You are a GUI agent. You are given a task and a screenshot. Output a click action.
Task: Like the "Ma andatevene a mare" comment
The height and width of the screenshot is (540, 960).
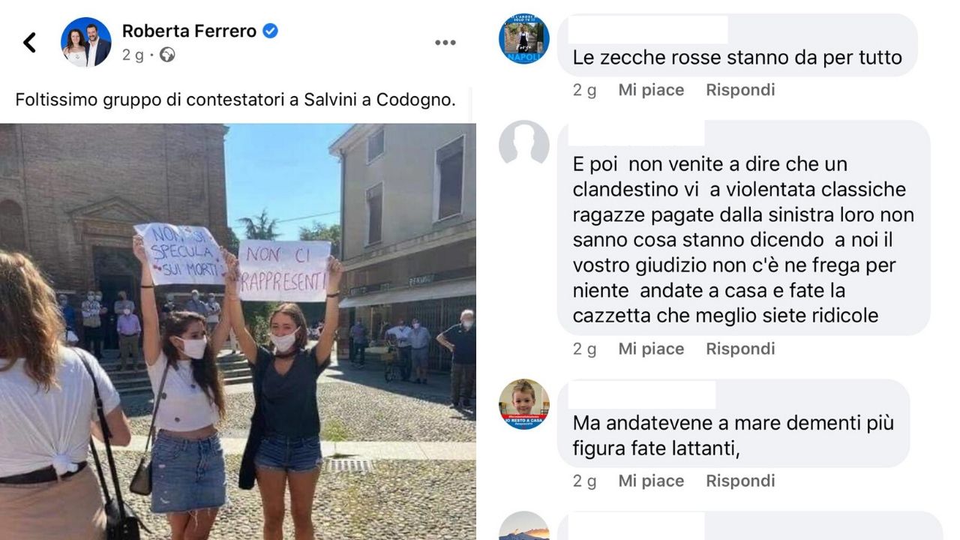[651, 481]
